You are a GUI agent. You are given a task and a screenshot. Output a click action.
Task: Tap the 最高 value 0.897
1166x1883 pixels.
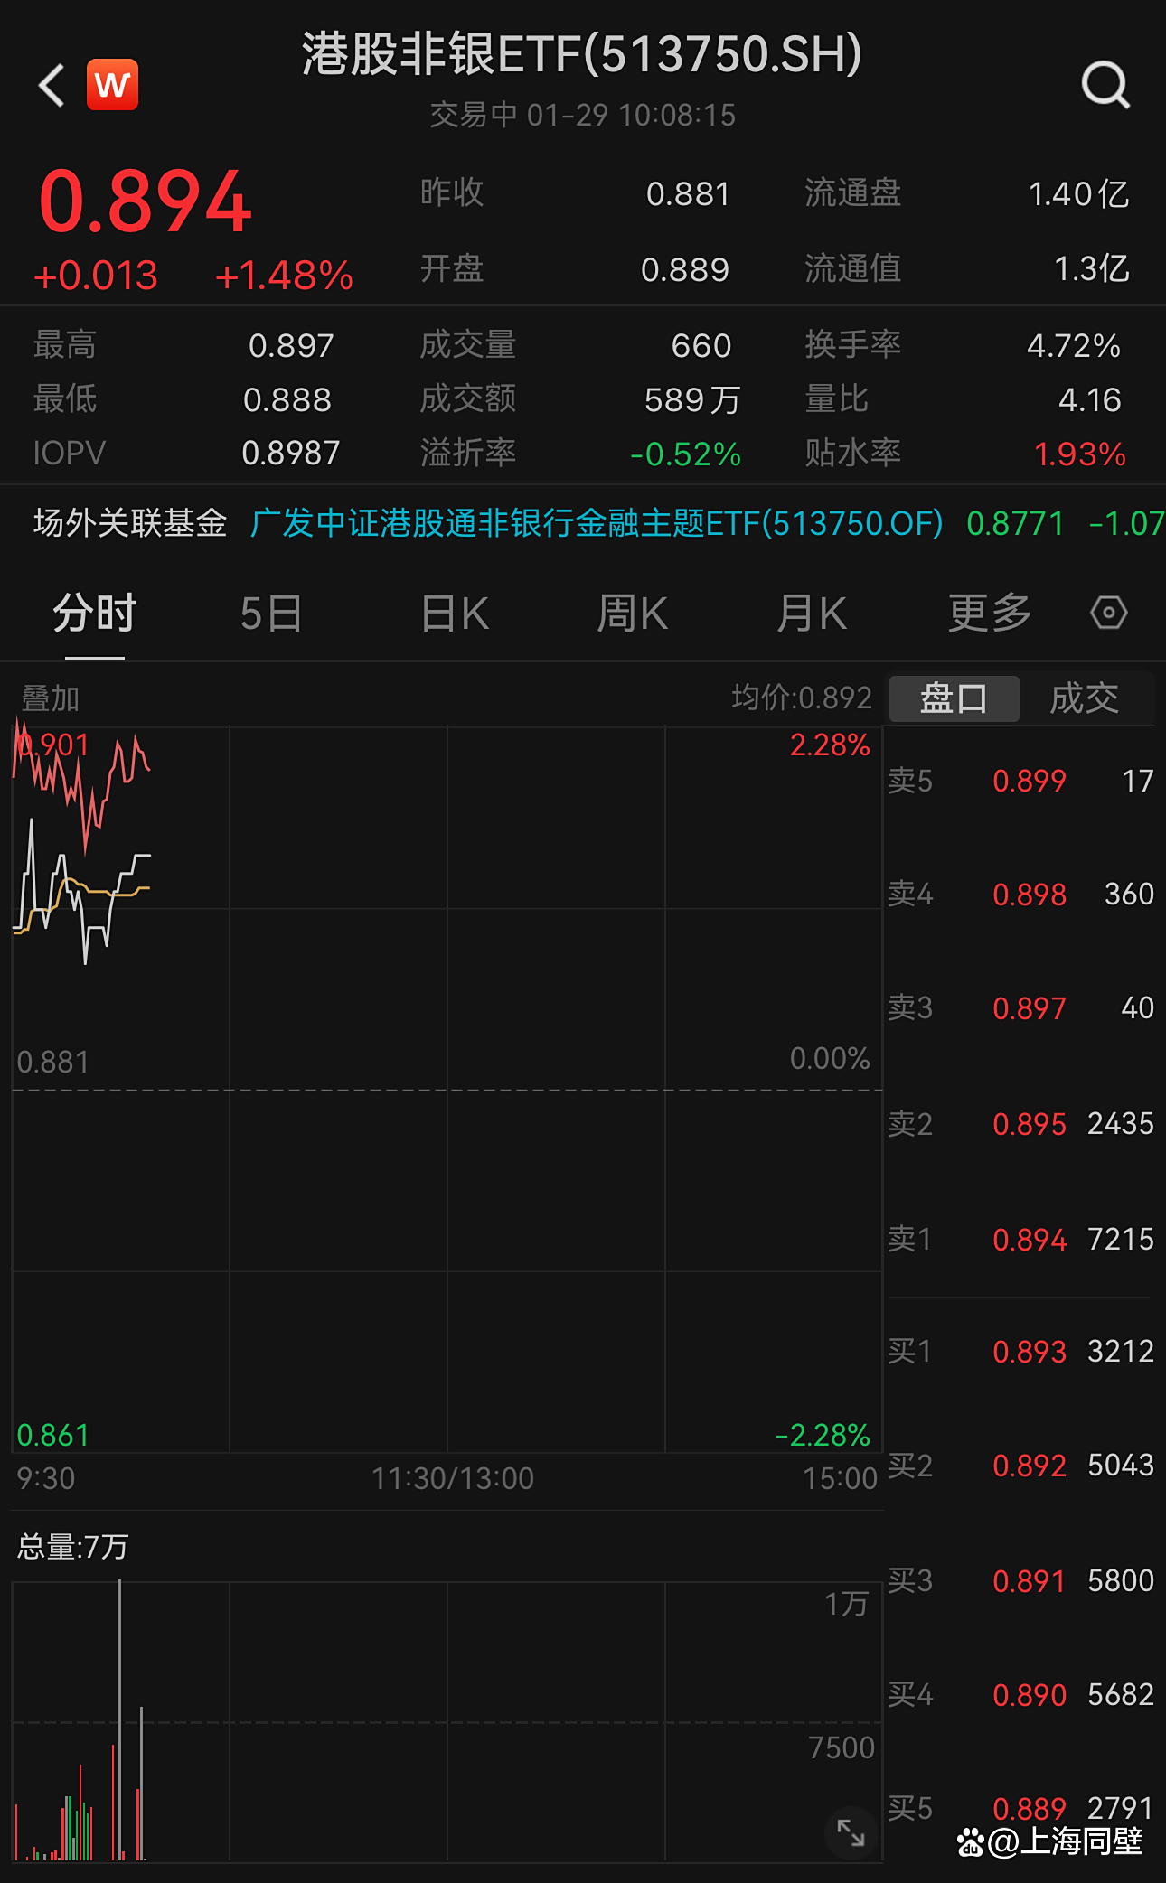click(291, 346)
